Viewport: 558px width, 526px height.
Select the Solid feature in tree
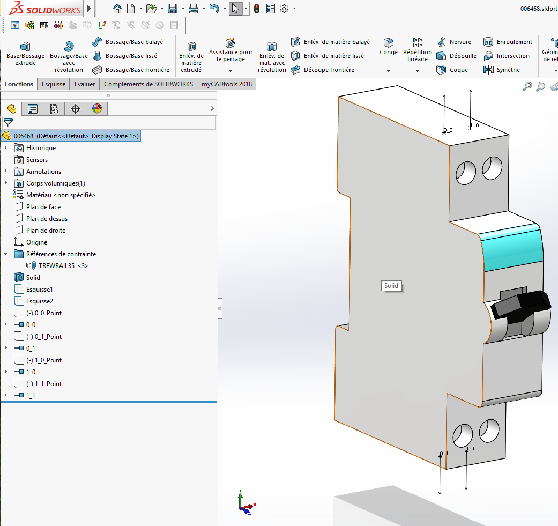(x=33, y=278)
